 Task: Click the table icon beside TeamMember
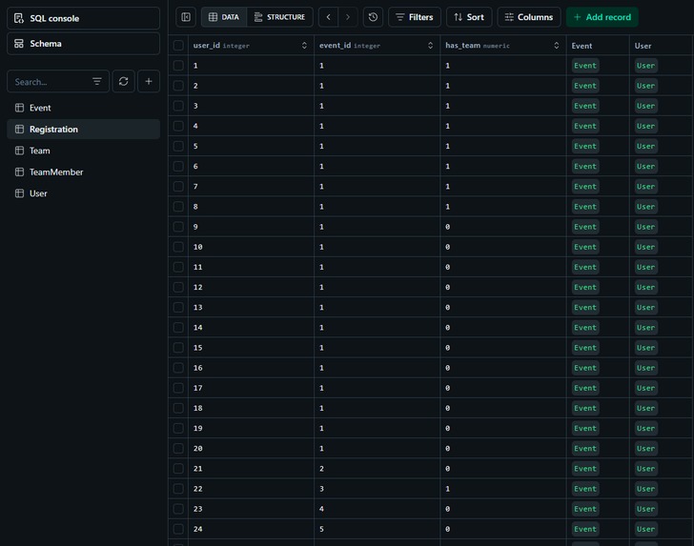tap(19, 172)
